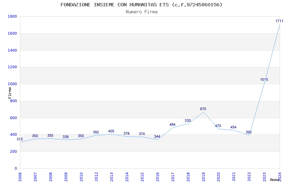Click the 2022 year label
The height and width of the screenshot is (183, 283).
249,177
